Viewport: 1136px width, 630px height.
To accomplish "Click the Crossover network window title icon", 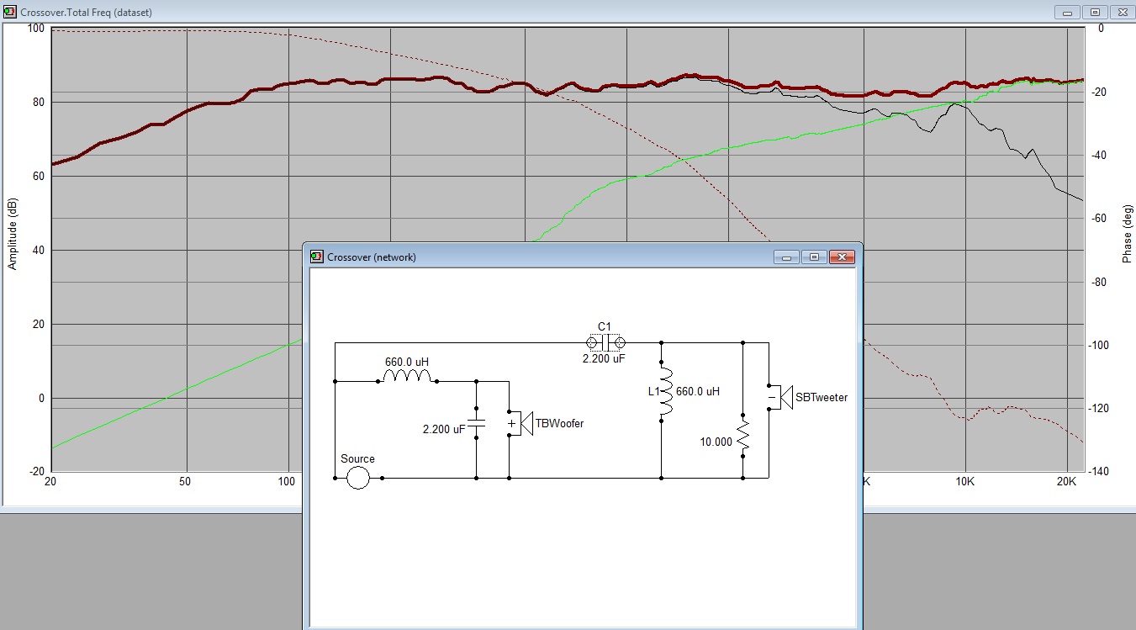I will 316,257.
